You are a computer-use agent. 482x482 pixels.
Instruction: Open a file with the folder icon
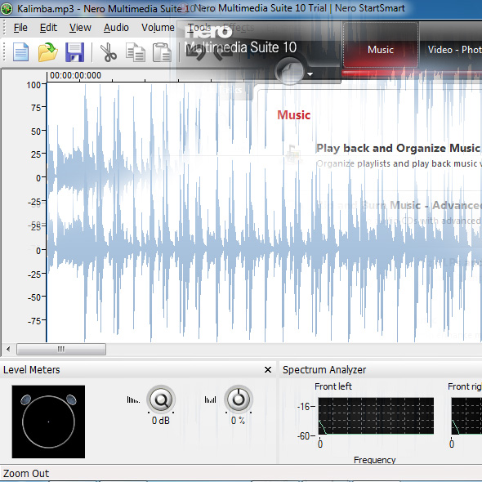[47, 52]
